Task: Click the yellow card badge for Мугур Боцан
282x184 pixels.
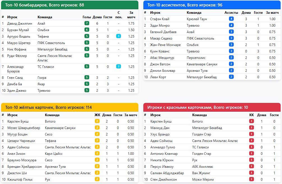Action: click(x=97, y=134)
